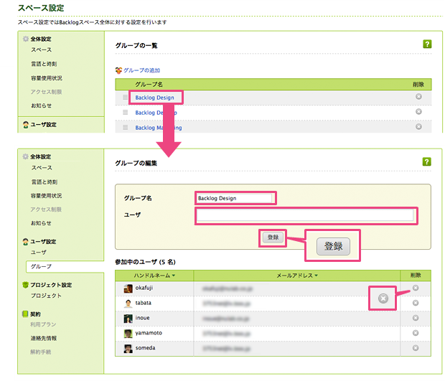
Task: Open お知らせ in lower sidebar
Action: (x=41, y=223)
